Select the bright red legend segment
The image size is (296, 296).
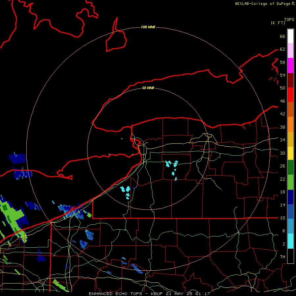(x=290, y=95)
